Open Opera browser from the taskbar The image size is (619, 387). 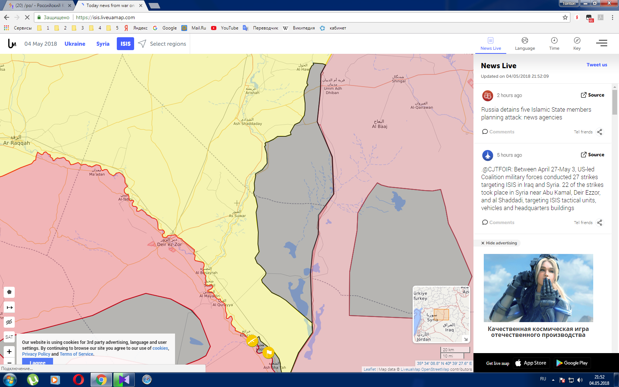pos(78,379)
